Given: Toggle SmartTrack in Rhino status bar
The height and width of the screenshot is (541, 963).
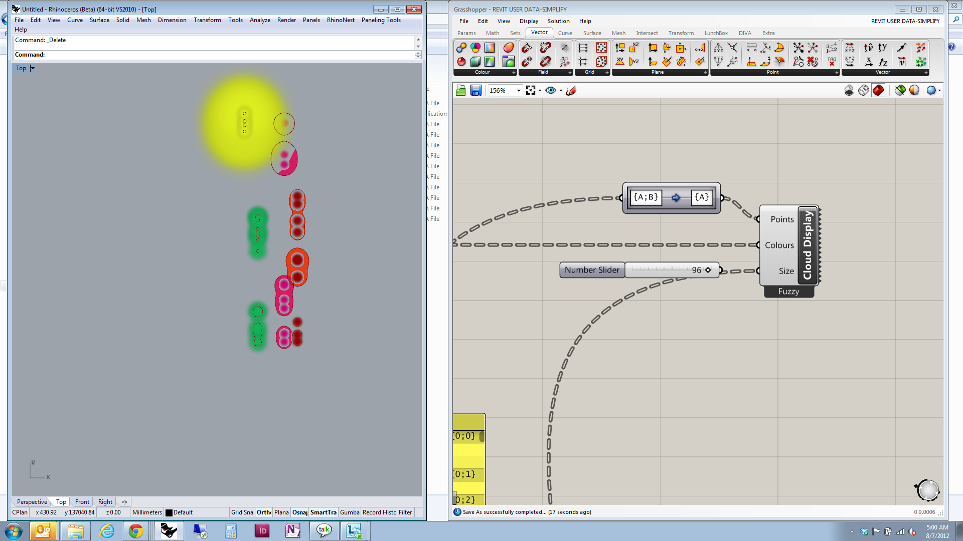Looking at the screenshot, I should 323,512.
